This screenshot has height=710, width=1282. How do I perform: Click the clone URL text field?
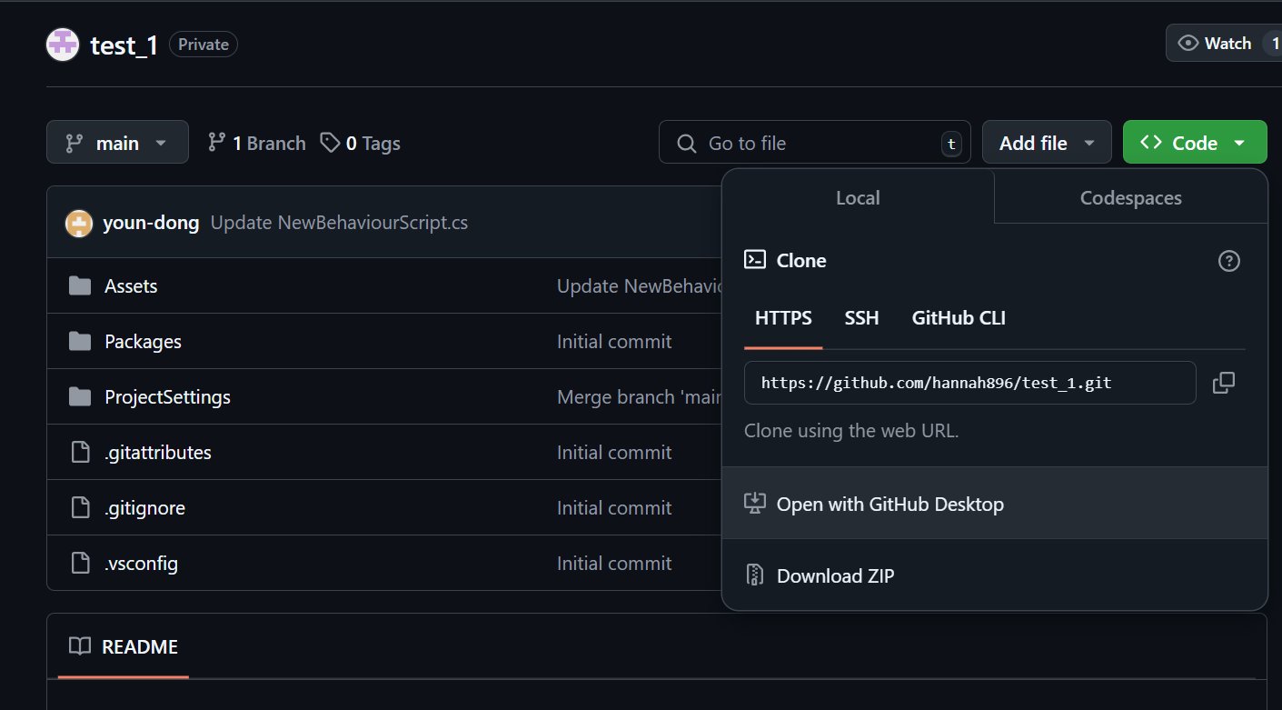point(969,383)
